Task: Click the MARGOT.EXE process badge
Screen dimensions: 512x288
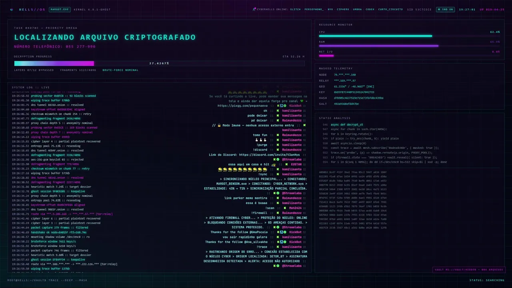Action: tap(60, 9)
